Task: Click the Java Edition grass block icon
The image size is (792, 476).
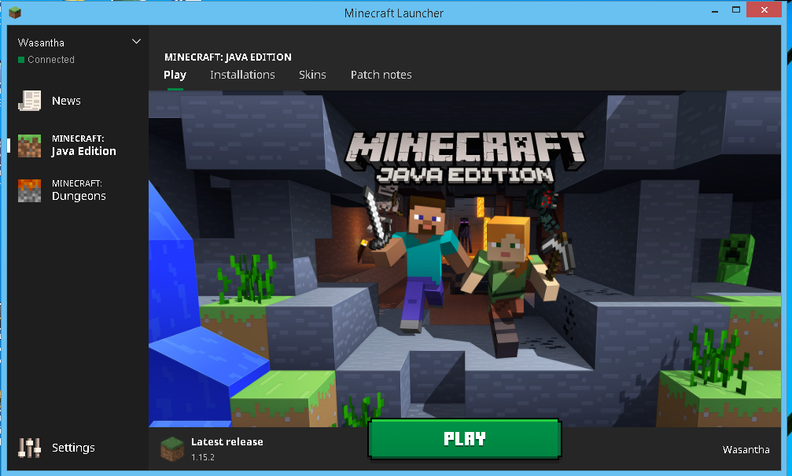Action: click(29, 146)
